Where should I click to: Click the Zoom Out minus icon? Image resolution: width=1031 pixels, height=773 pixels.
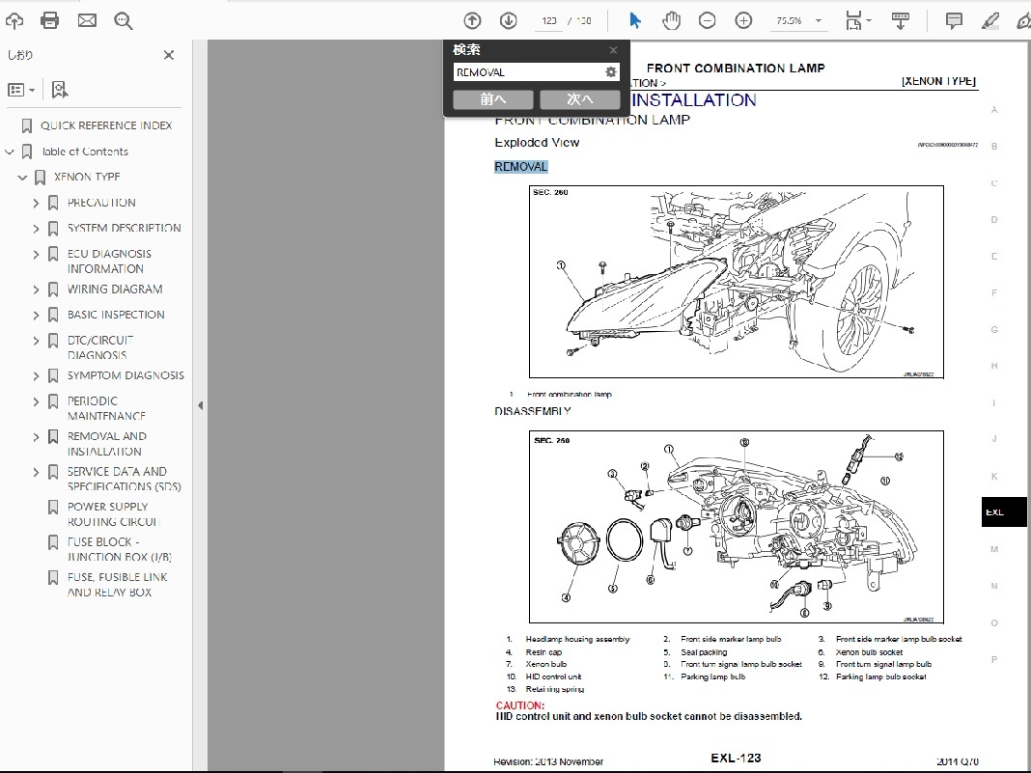coord(709,19)
